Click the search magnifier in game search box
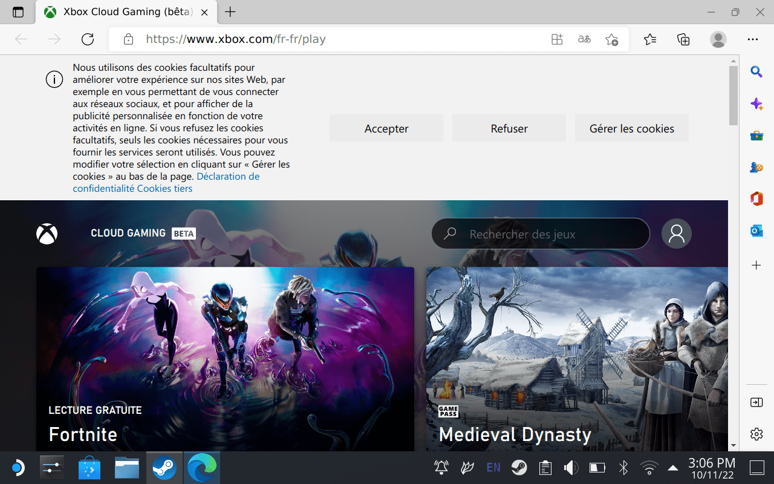The height and width of the screenshot is (484, 774). [x=450, y=234]
